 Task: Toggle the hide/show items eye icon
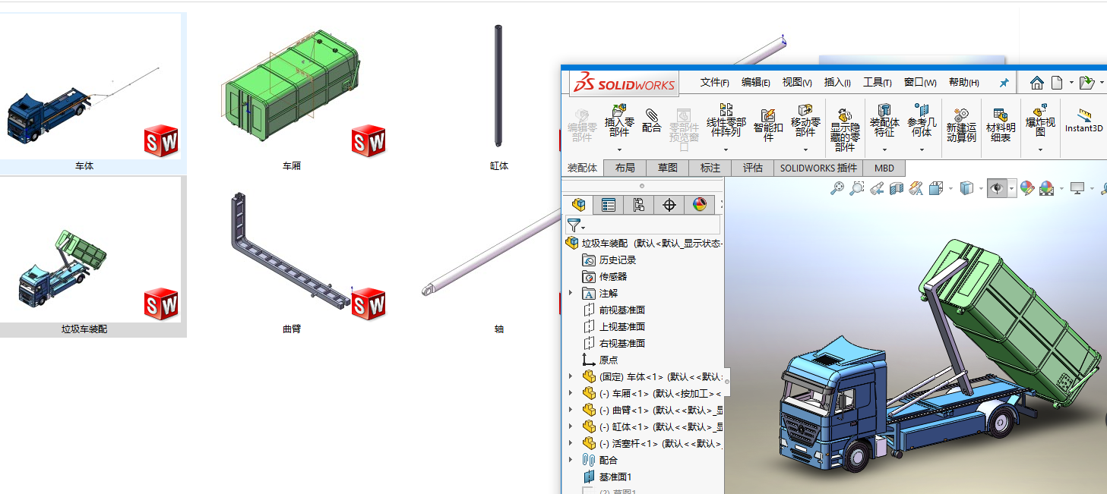click(x=996, y=188)
